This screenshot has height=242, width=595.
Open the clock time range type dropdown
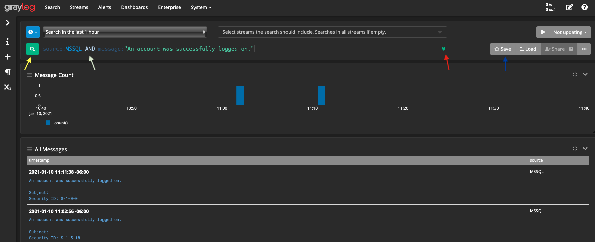33,32
